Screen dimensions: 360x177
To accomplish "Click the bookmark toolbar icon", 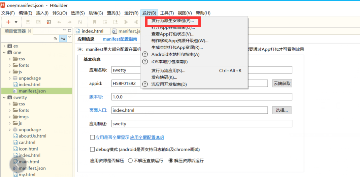I will click(94, 22).
